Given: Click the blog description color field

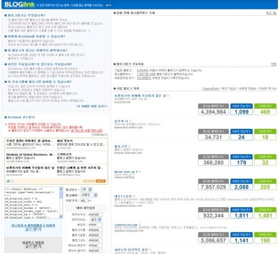Looking at the screenshot, I should [x=96, y=235].
